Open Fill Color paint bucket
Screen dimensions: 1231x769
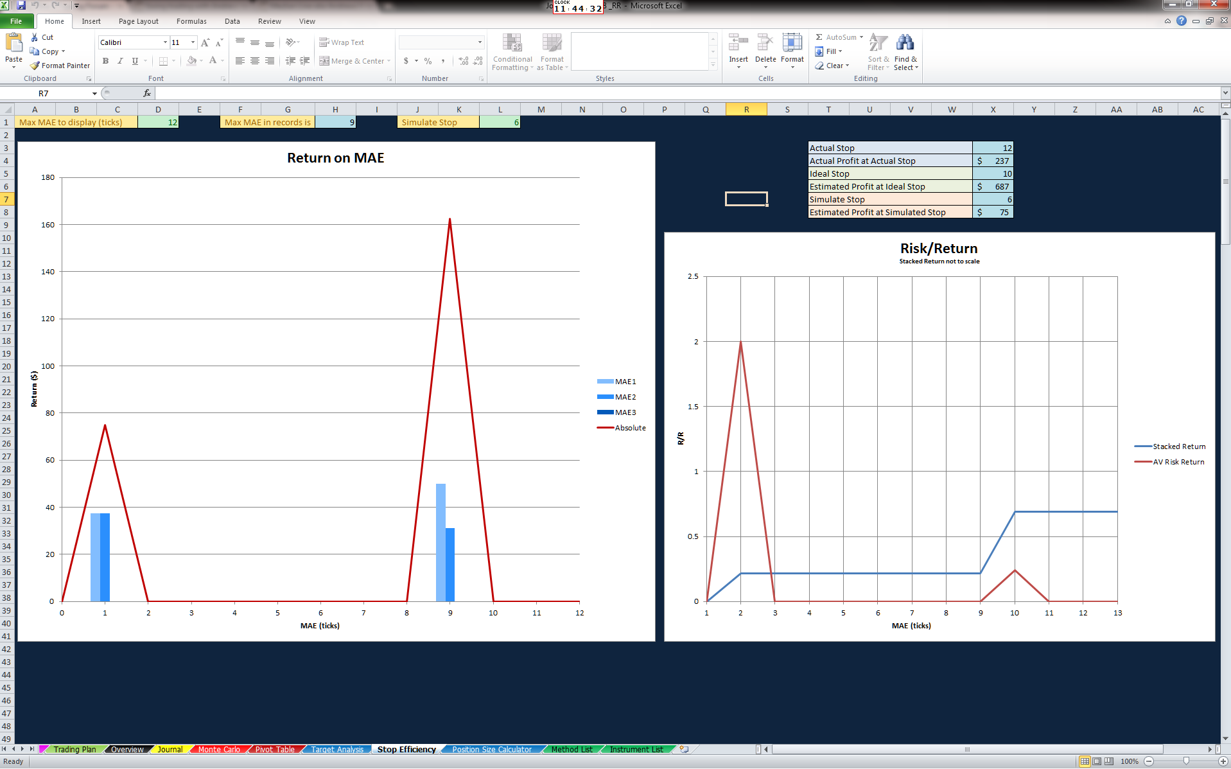(x=191, y=61)
